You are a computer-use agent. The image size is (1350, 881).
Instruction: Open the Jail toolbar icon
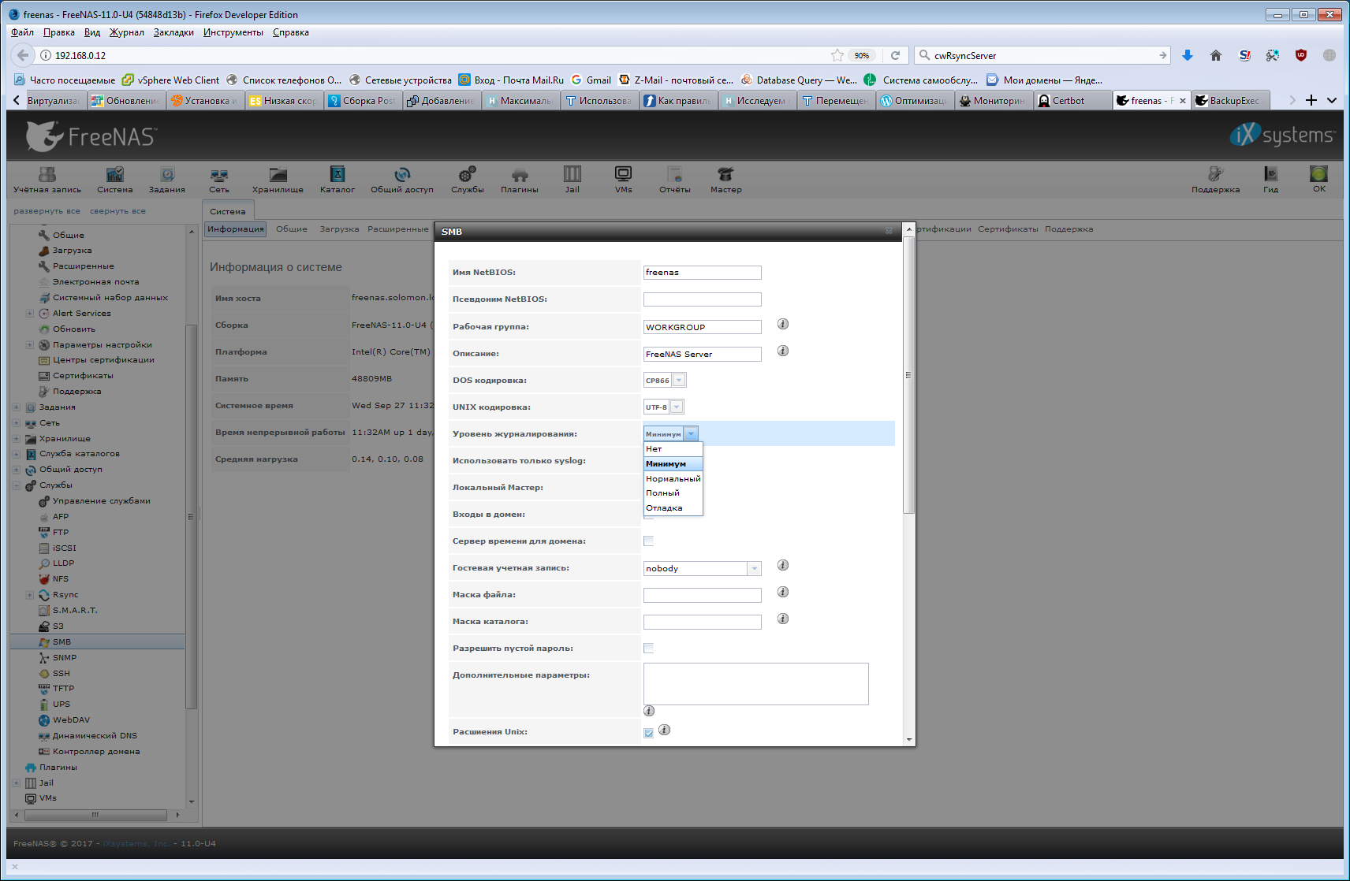572,180
